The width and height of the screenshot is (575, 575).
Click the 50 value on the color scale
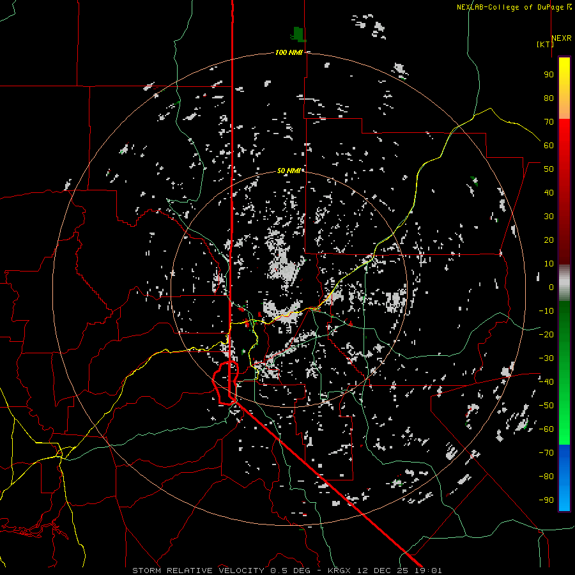tap(549, 169)
